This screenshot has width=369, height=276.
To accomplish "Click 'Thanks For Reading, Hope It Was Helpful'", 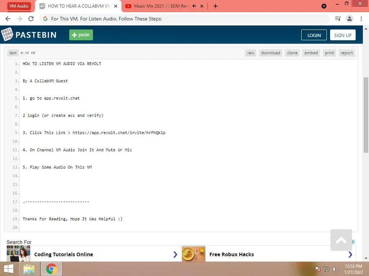I will point(72,219).
